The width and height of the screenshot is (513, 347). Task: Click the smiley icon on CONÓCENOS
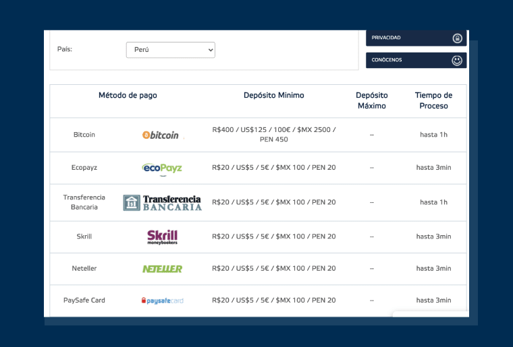coord(457,61)
